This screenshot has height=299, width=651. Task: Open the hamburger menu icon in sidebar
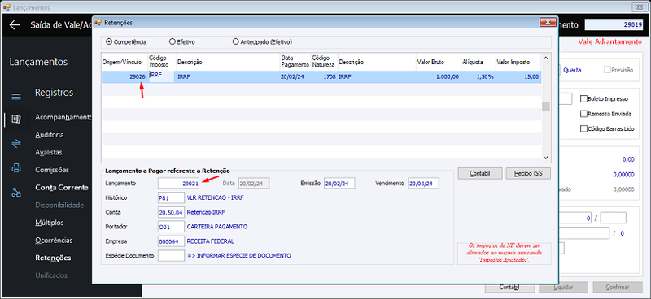point(16,97)
